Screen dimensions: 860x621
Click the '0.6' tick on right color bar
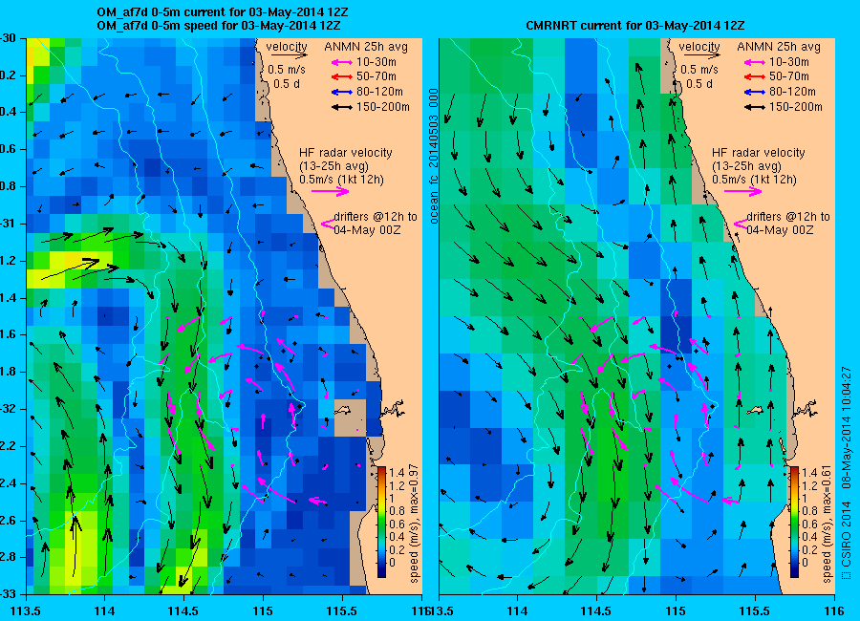tap(808, 525)
